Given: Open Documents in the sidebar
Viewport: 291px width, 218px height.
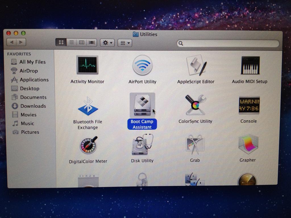Looking at the screenshot, I should [x=29, y=97].
